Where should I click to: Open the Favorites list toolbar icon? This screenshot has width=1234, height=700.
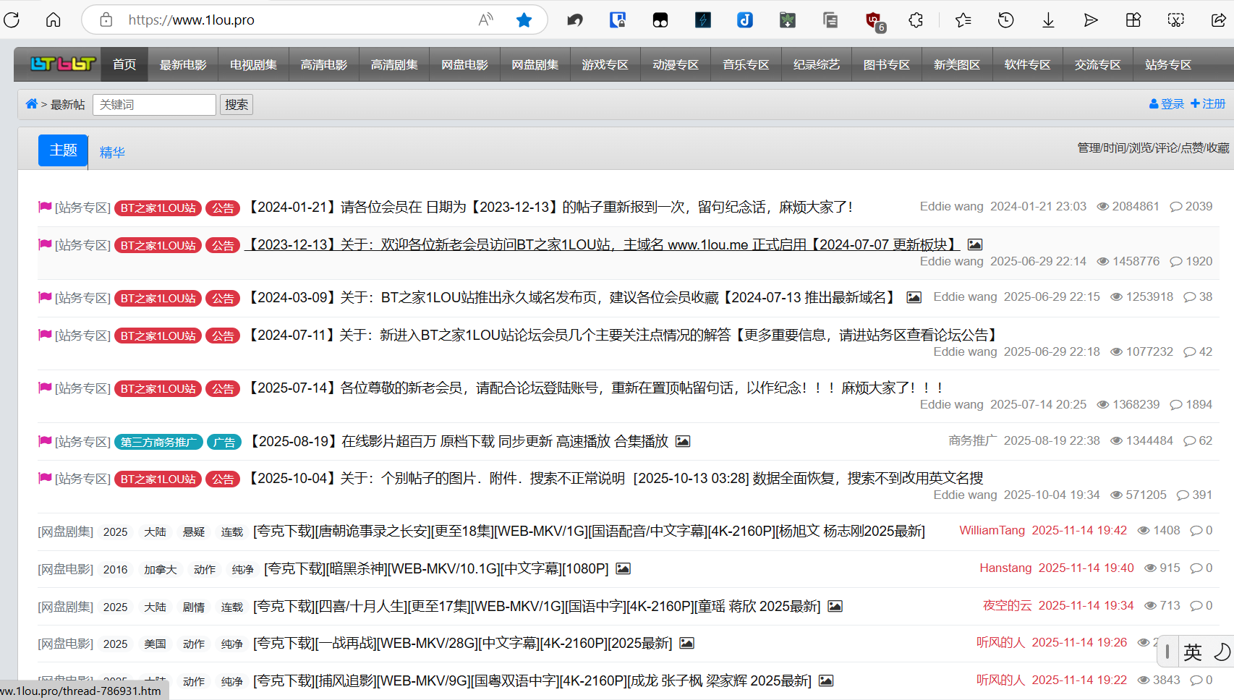pyautogui.click(x=963, y=20)
